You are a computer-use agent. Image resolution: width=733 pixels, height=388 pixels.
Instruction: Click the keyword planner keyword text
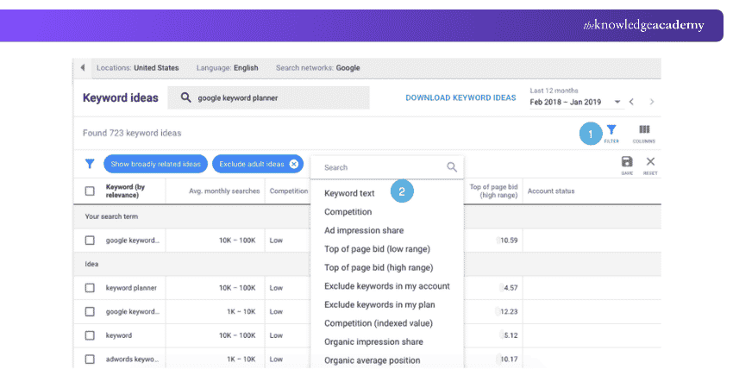pyautogui.click(x=131, y=288)
